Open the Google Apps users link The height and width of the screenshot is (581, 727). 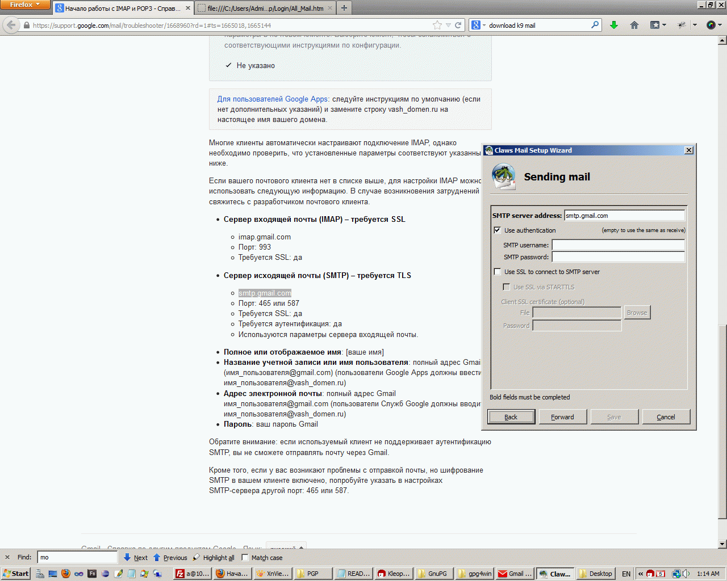(273, 99)
